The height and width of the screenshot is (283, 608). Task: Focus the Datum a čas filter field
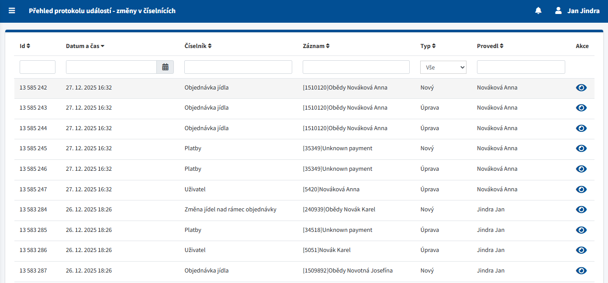click(111, 67)
